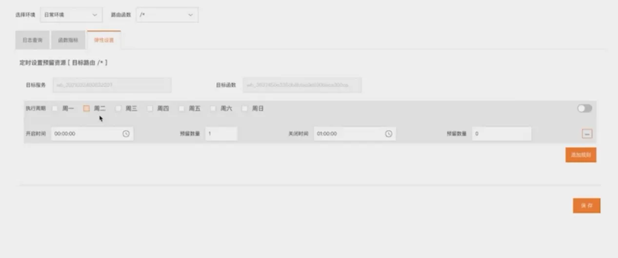Click the disabled 目标函数 field
This screenshot has height=258, width=618.
pos(302,85)
